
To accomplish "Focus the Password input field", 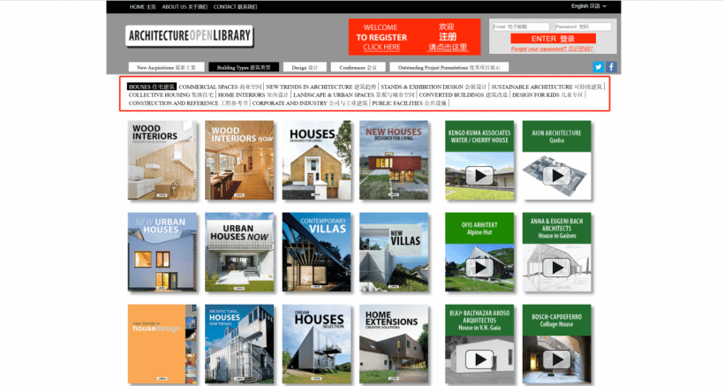I will [x=583, y=26].
